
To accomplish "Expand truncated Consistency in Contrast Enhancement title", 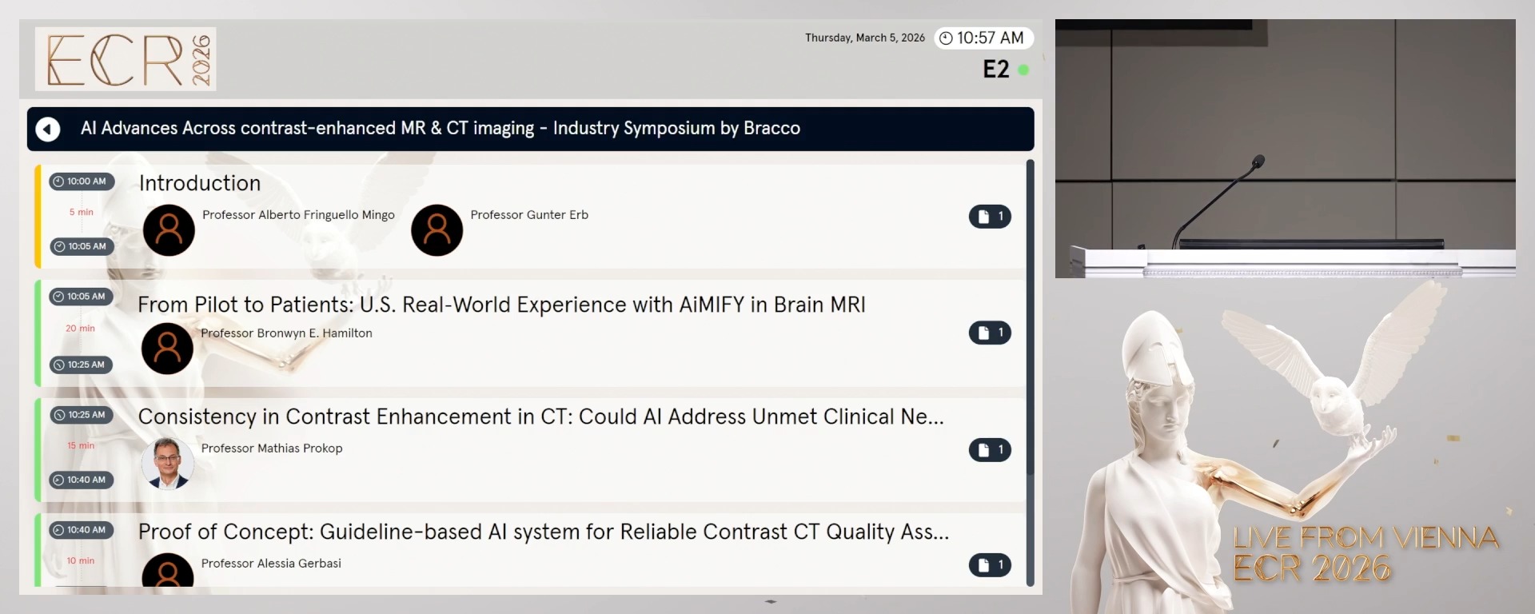I will tap(540, 417).
